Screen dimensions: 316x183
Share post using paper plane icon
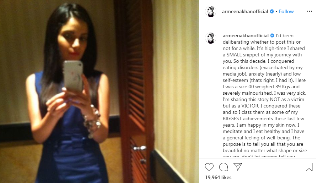tap(238, 167)
